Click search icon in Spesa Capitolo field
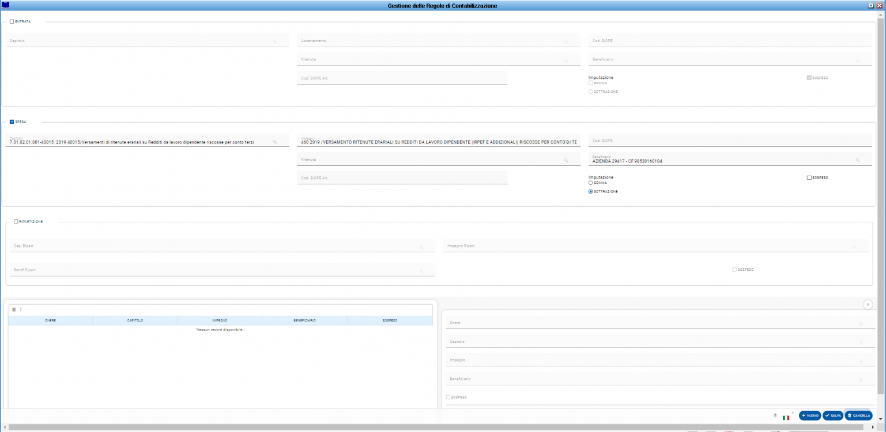886x432 pixels. point(275,142)
